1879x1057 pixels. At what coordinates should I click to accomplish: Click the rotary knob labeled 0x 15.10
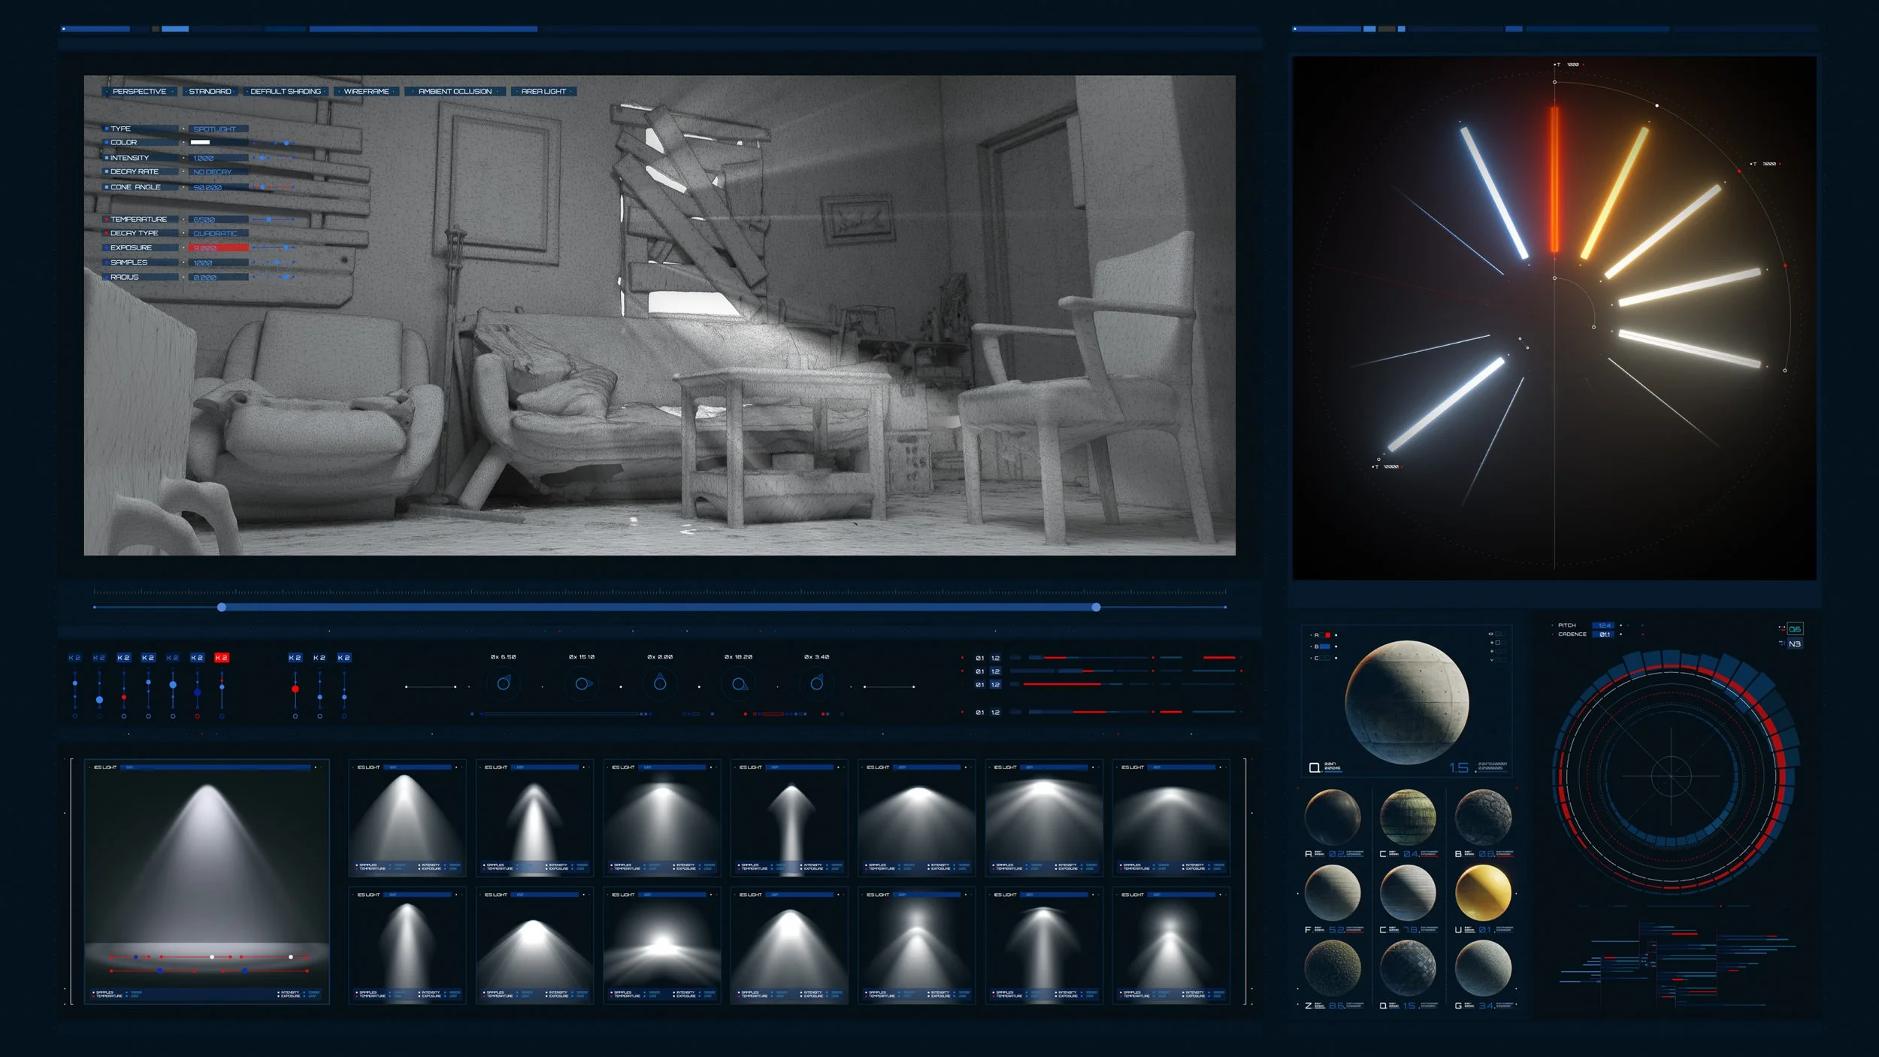[x=582, y=683]
